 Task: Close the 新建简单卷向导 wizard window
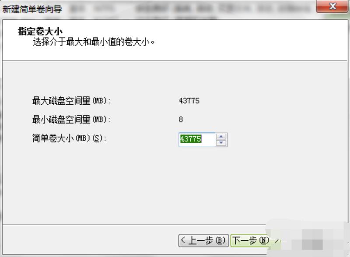point(332,6)
